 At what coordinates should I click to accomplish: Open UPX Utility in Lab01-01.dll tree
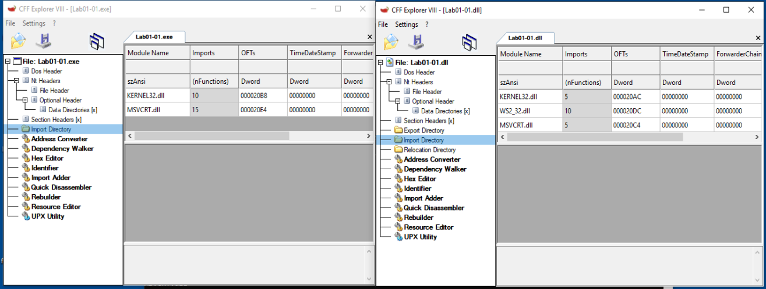[421, 237]
